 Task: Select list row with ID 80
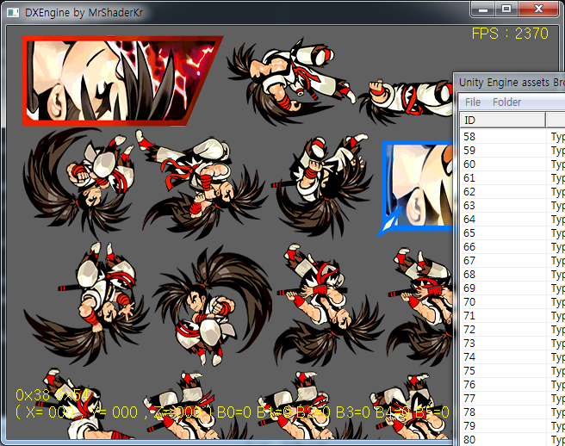click(x=512, y=439)
